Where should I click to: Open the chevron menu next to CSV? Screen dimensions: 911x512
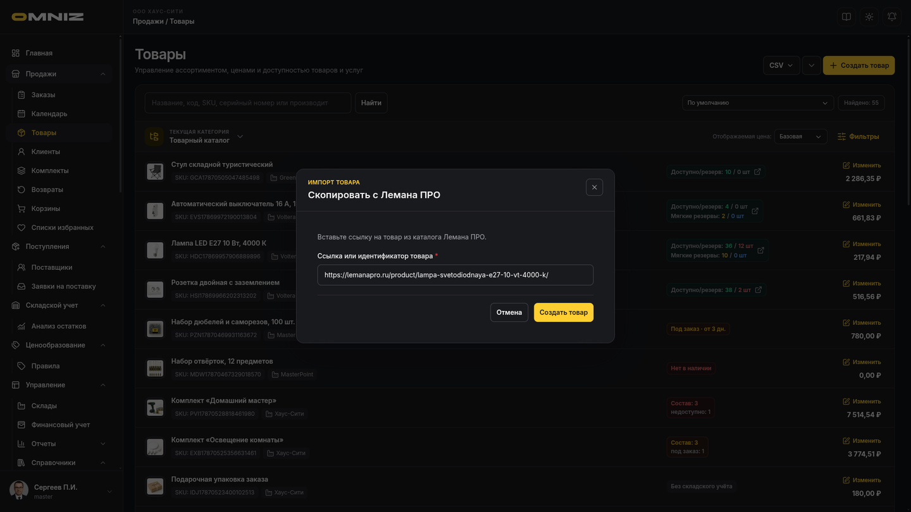click(x=811, y=65)
